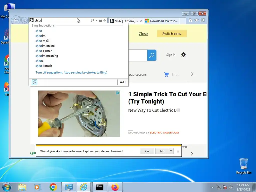Screen dimensions: 256x192
Task: Click the Add search provider button
Action: tap(123, 82)
